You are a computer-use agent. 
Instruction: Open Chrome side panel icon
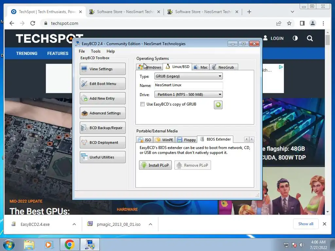point(302,23)
